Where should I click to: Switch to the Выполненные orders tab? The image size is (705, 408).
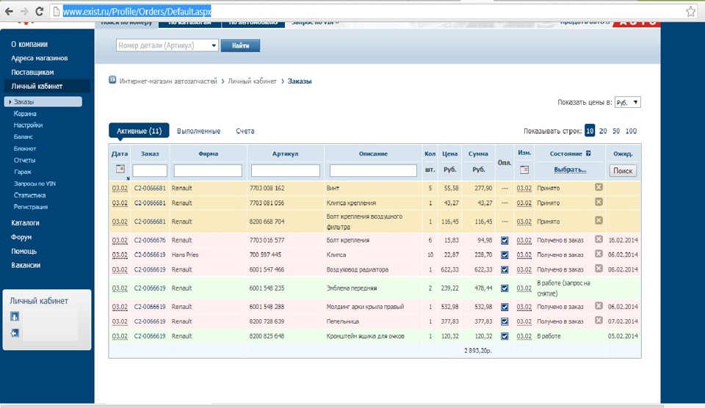[x=198, y=131]
